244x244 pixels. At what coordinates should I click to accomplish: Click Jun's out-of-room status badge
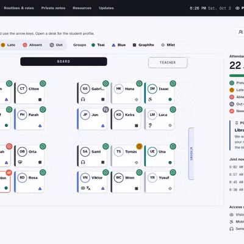point(106,109)
